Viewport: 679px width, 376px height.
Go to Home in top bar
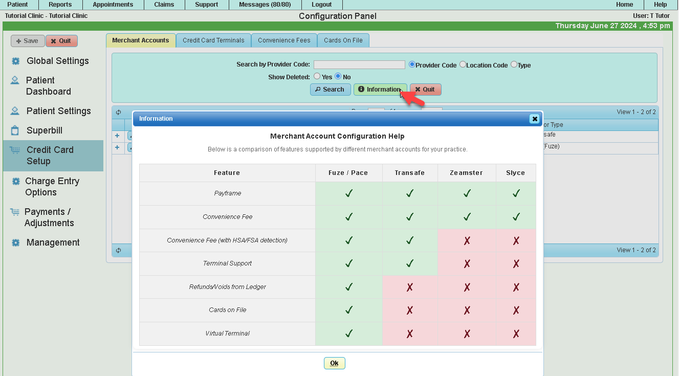[624, 5]
